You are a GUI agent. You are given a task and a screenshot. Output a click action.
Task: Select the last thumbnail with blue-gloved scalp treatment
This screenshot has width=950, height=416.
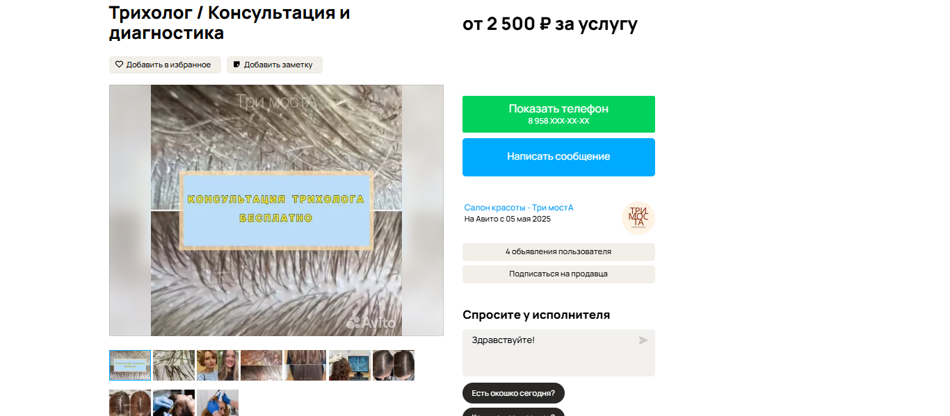[x=218, y=403]
